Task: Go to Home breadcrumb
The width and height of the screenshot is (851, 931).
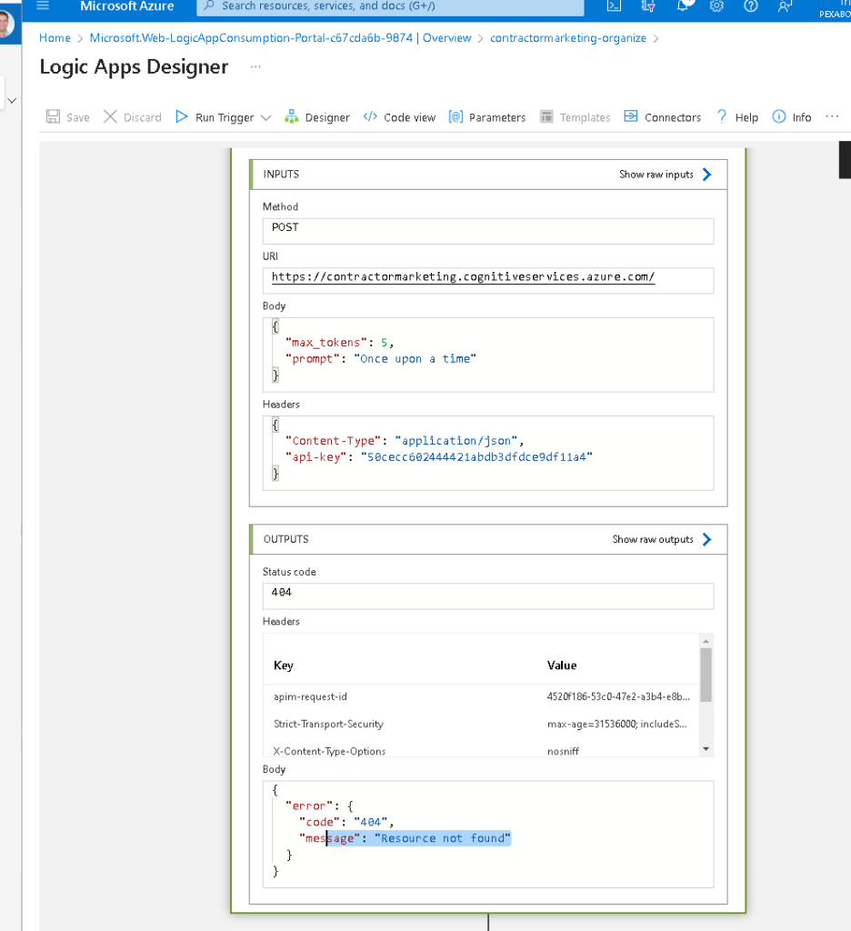Action: click(55, 38)
